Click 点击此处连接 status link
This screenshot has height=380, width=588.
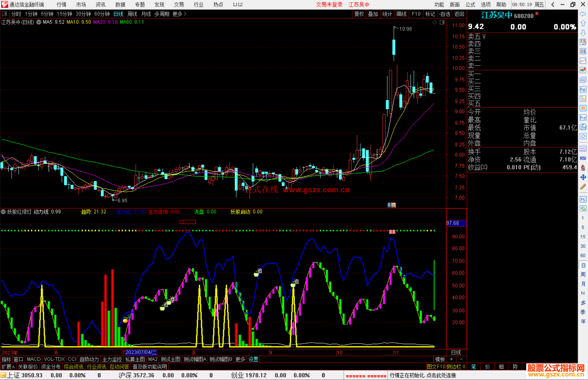click(x=441, y=375)
